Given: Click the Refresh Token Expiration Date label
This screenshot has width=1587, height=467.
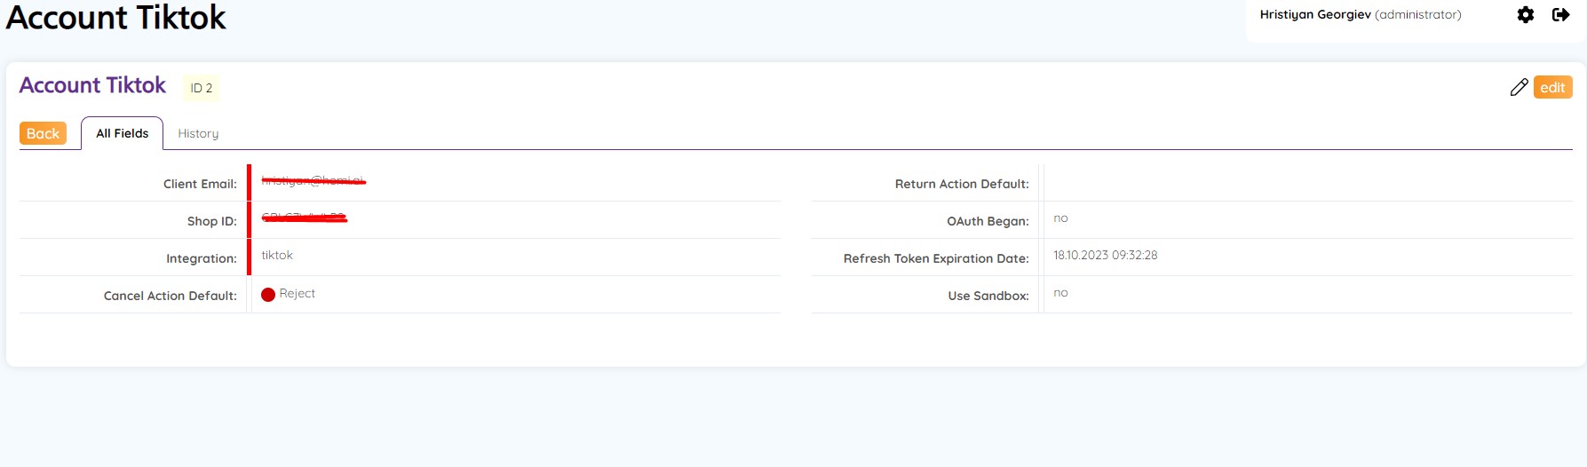Looking at the screenshot, I should pyautogui.click(x=936, y=258).
